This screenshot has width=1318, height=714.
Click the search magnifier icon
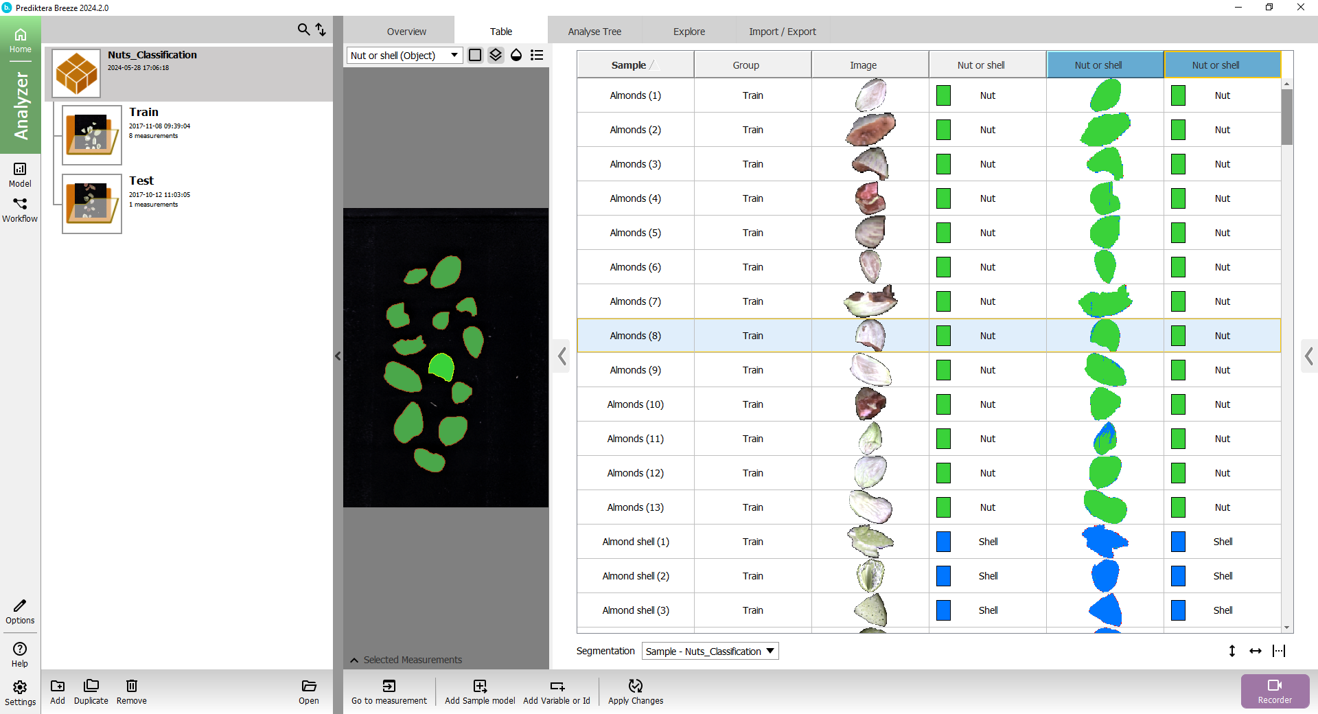point(303,30)
